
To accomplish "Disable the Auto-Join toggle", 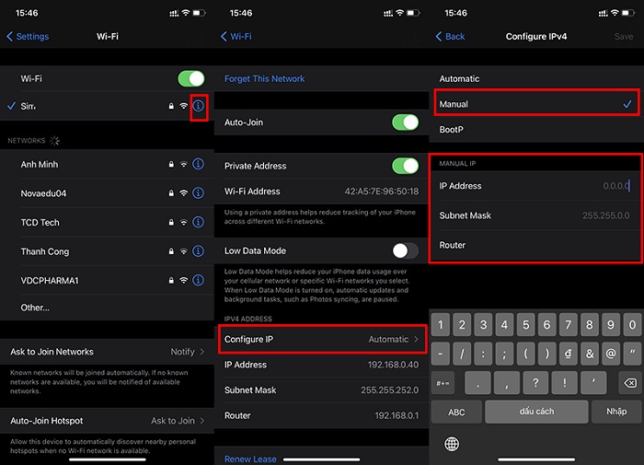I will pyautogui.click(x=405, y=122).
